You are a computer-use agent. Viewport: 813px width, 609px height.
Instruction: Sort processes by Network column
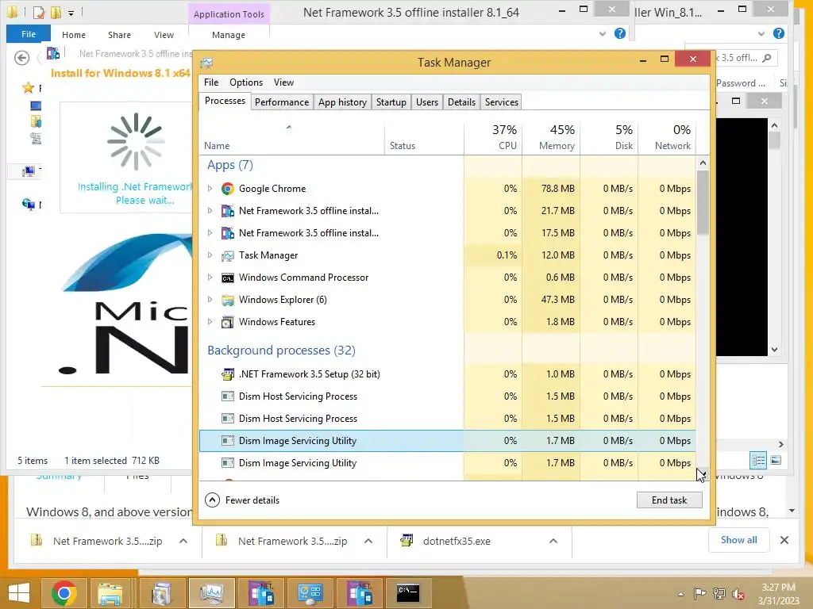[x=667, y=137]
